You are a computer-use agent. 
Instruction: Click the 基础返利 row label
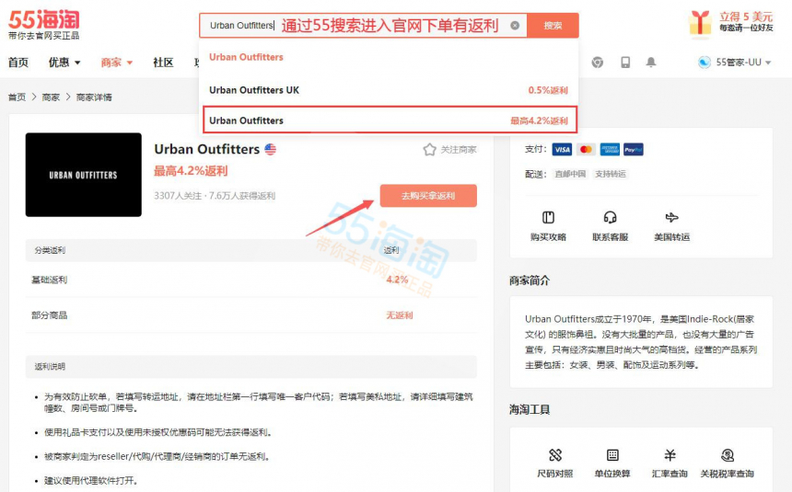49,280
